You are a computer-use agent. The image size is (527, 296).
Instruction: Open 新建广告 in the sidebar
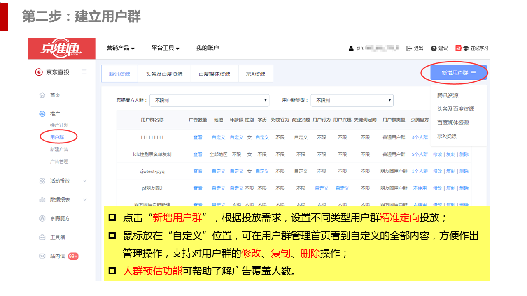[x=59, y=149]
